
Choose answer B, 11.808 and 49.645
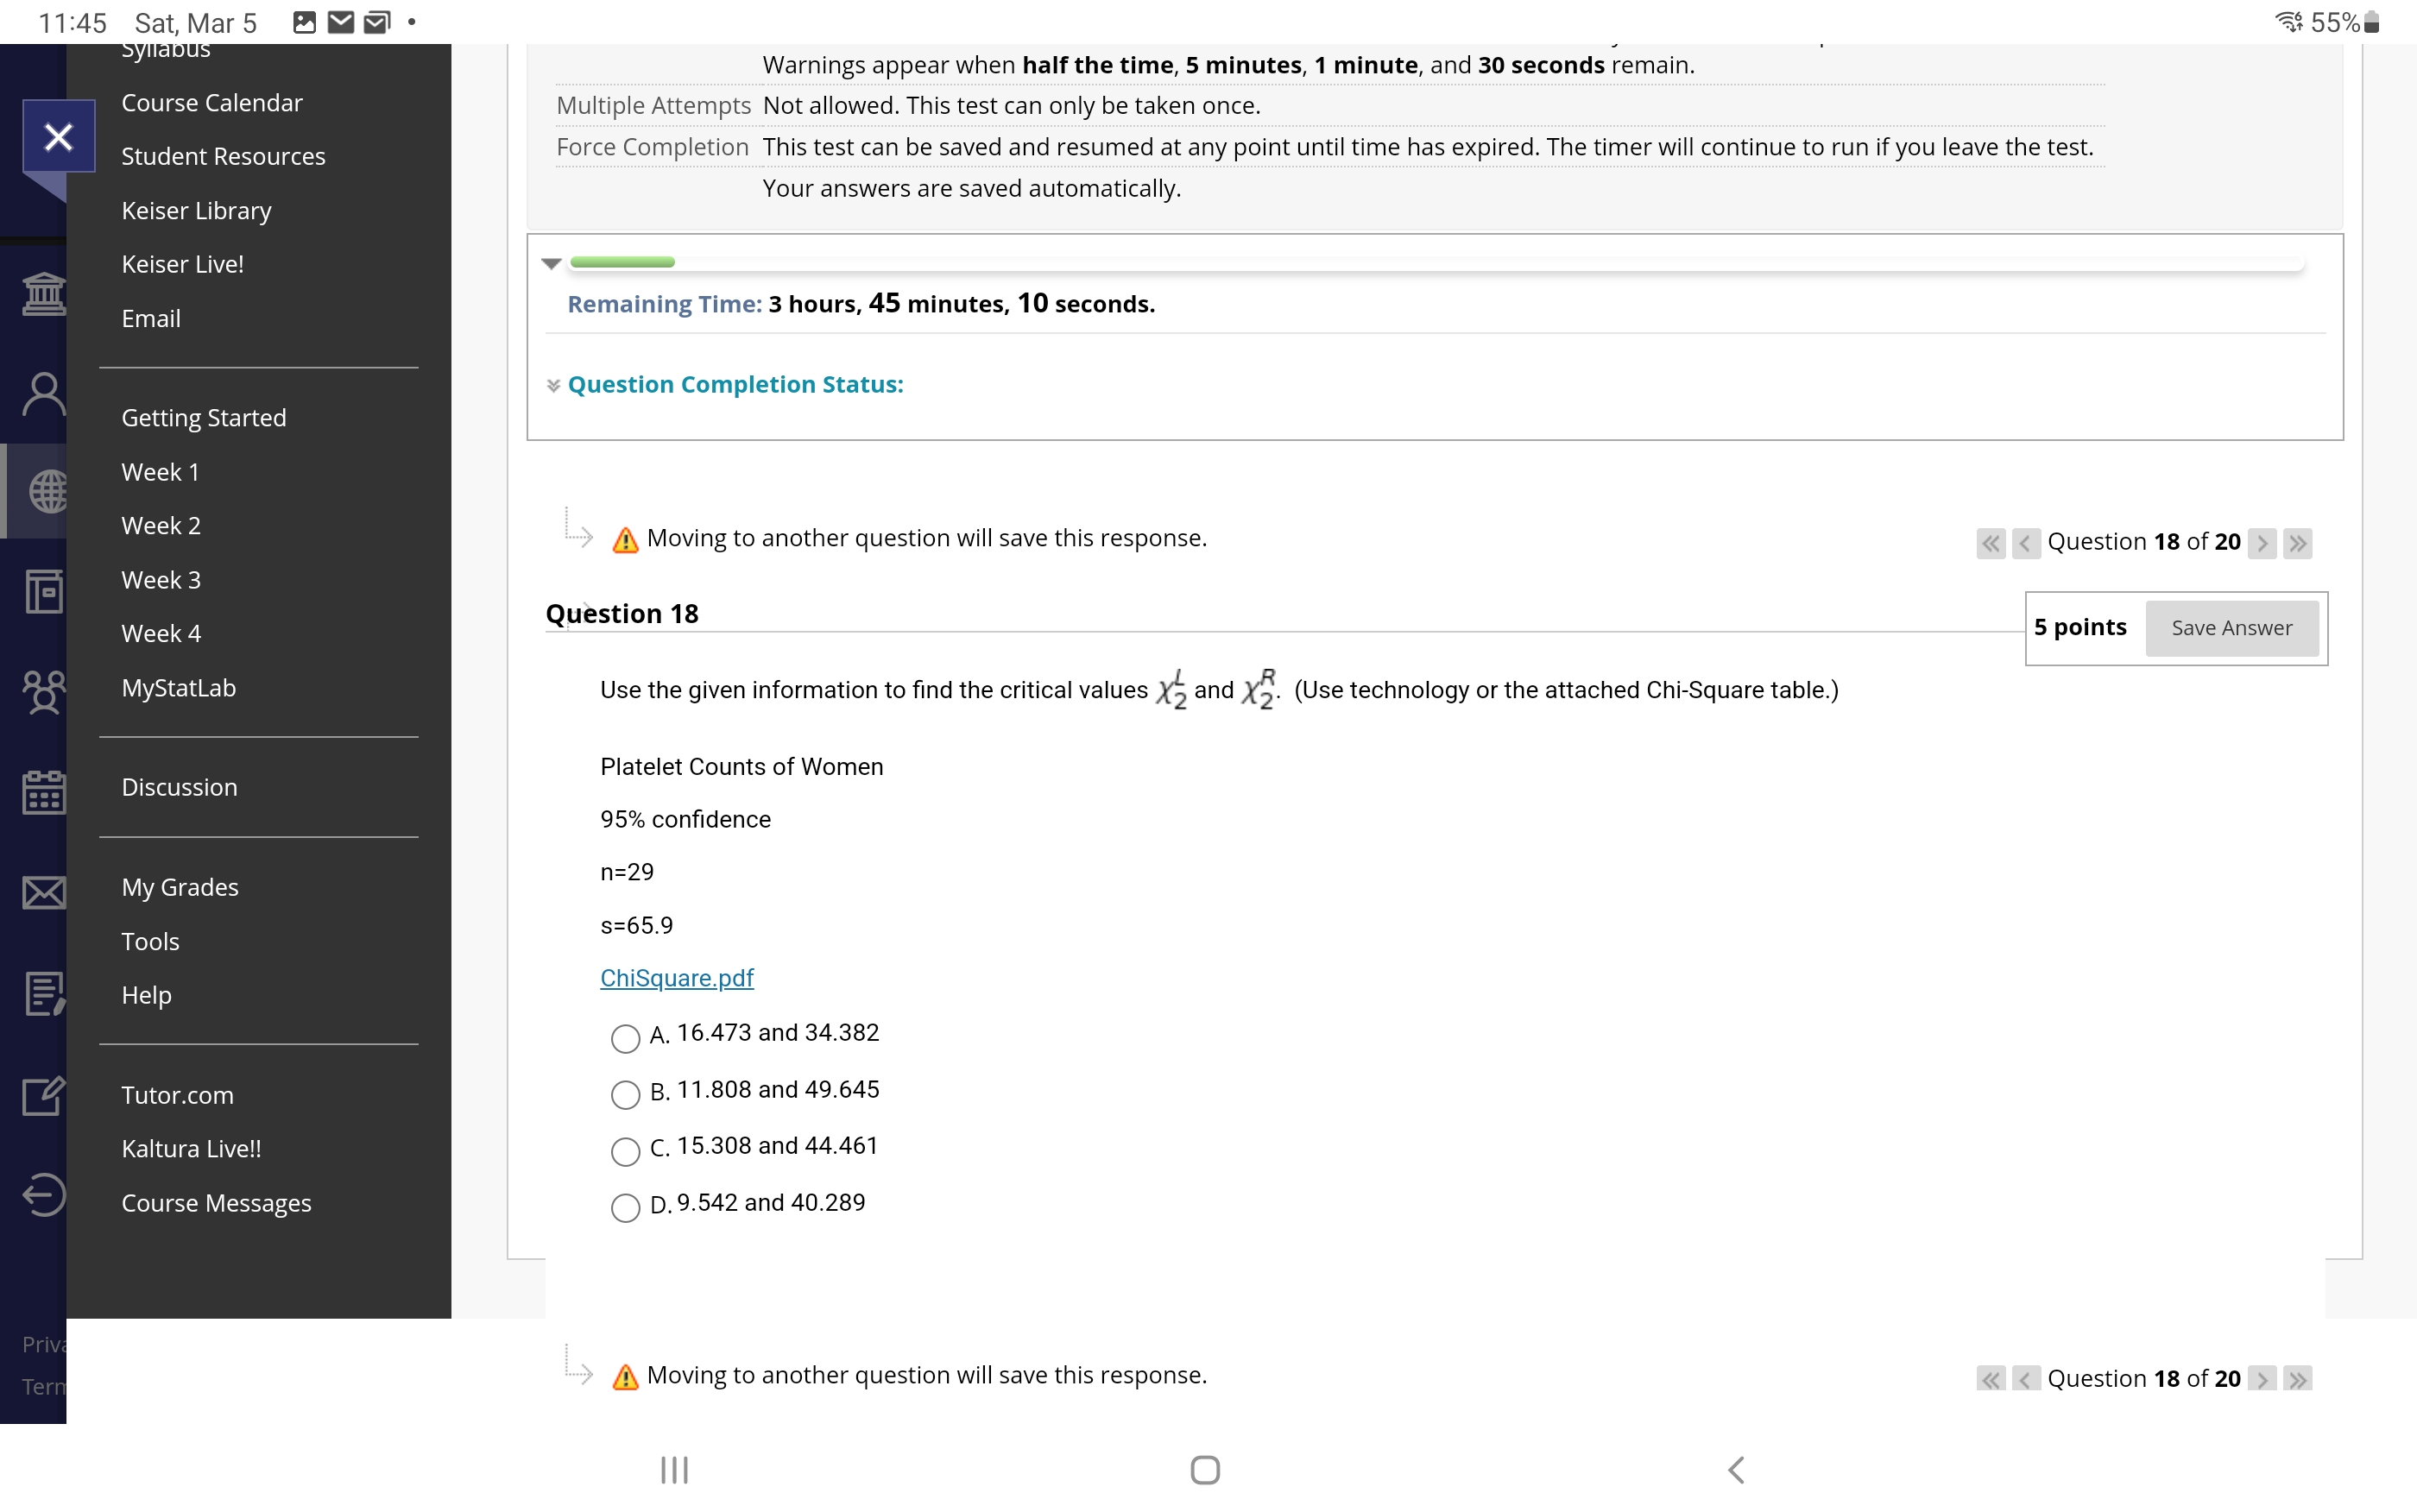click(x=625, y=1095)
